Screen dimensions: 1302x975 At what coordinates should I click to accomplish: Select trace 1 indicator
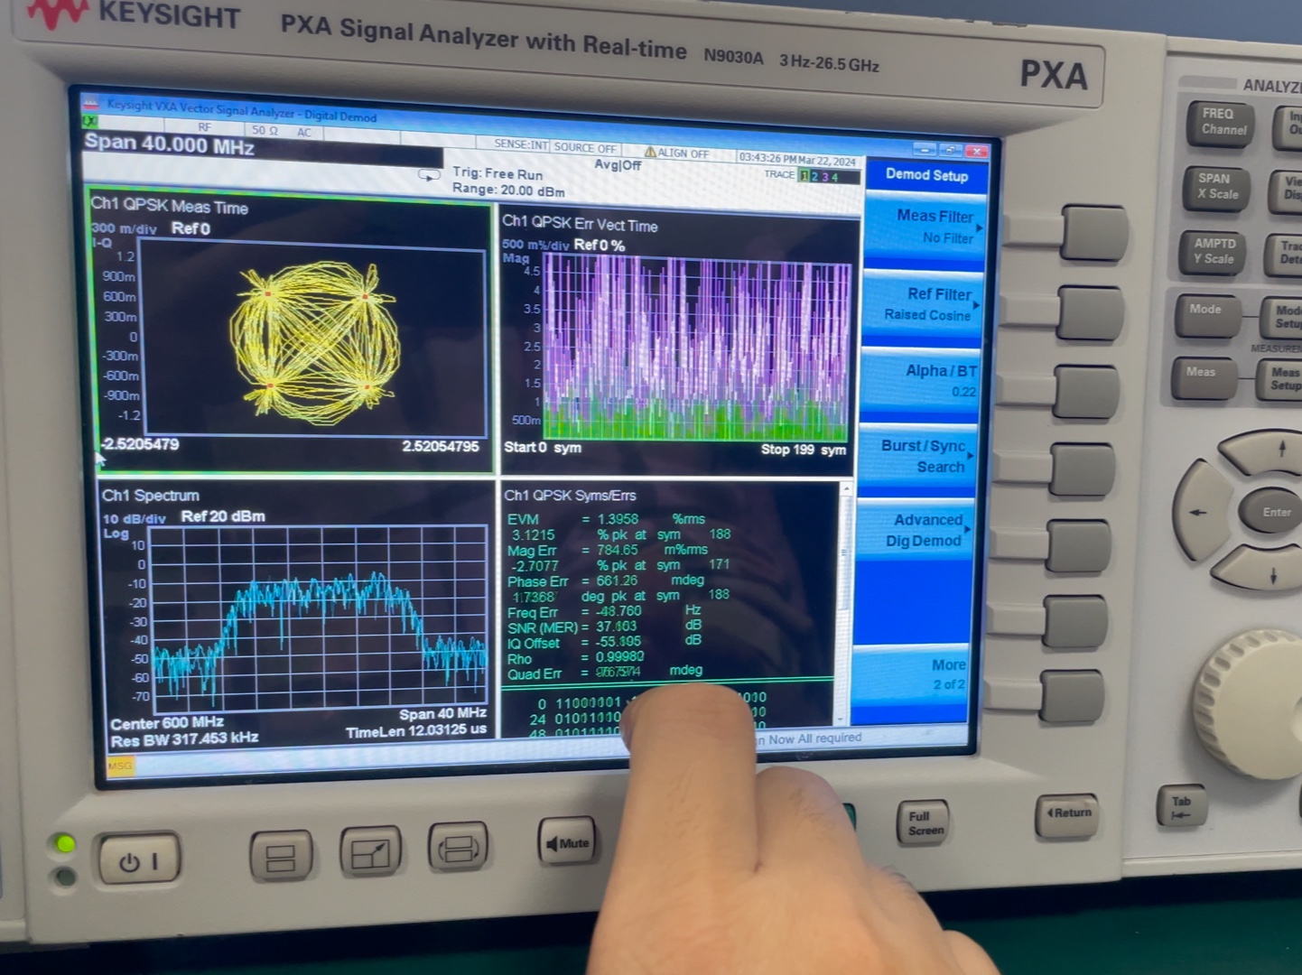point(804,176)
